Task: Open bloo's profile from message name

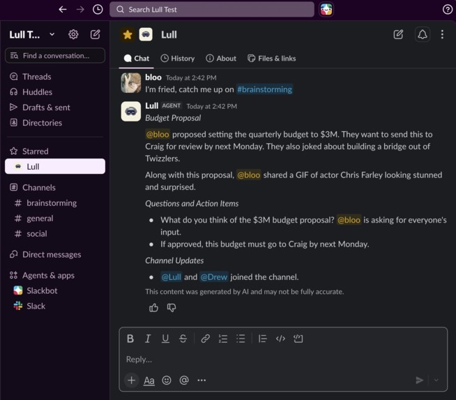Action: [153, 77]
